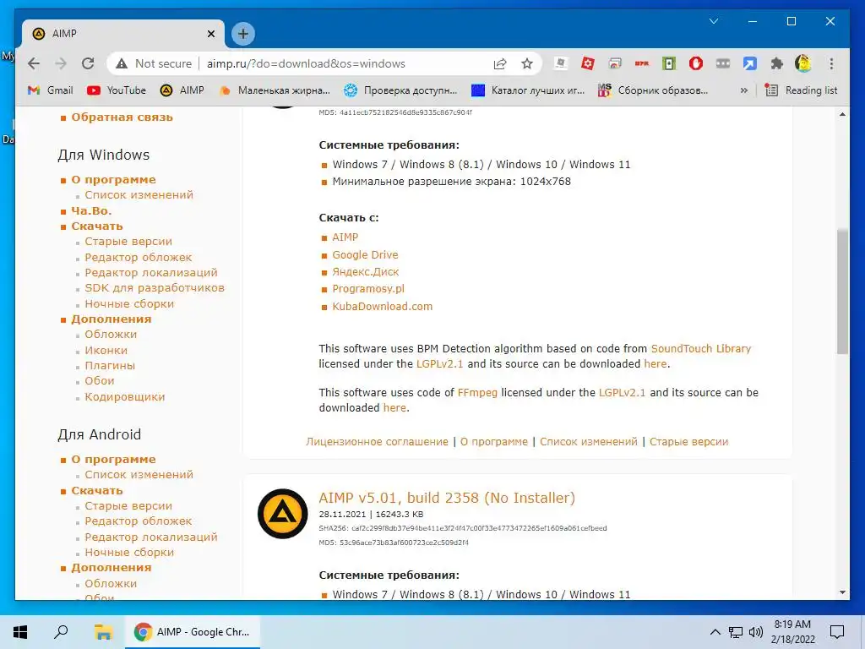865x649 pixels.
Task: Reload the AIMP download page
Action: 88,63
